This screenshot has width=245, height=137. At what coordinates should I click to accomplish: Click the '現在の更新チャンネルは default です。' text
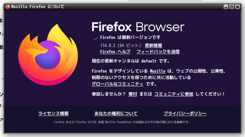tap(131, 61)
